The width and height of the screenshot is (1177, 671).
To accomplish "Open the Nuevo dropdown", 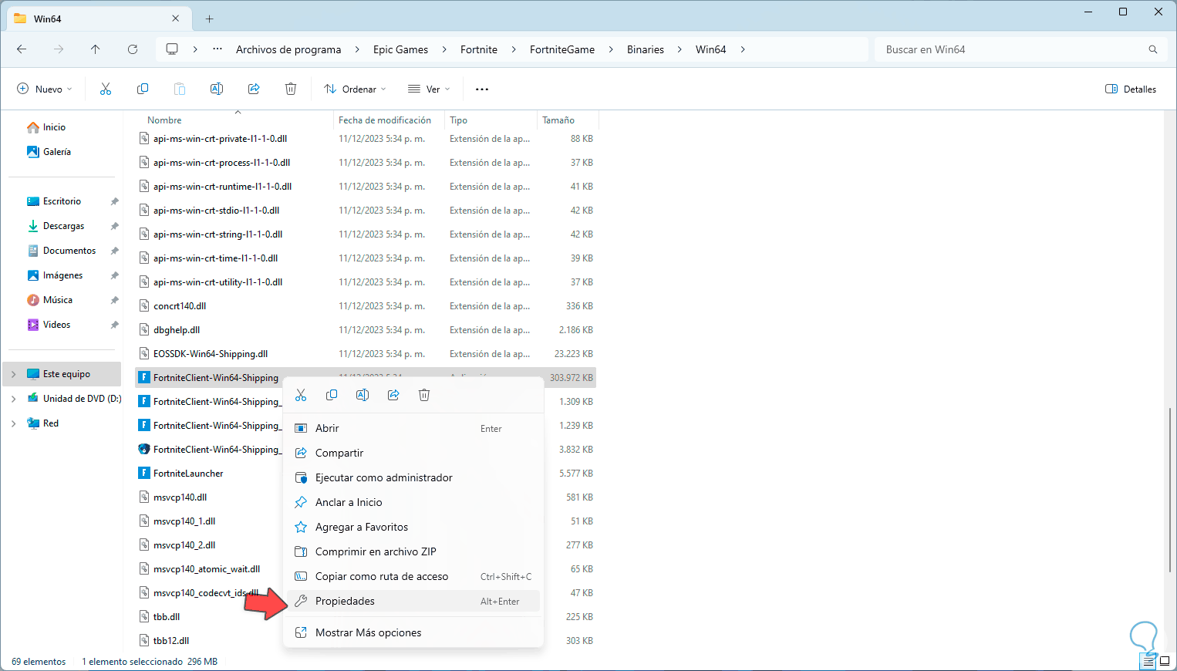I will click(x=45, y=89).
